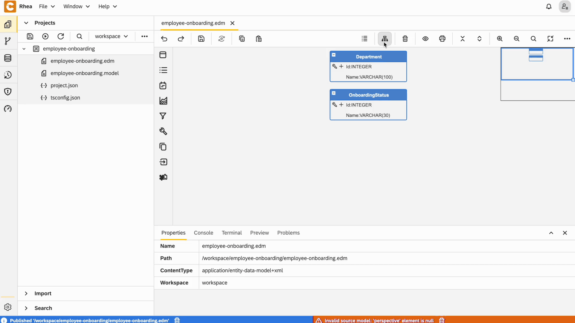Click the trash delete icon in toolbar
This screenshot has height=323, width=575.
[405, 39]
